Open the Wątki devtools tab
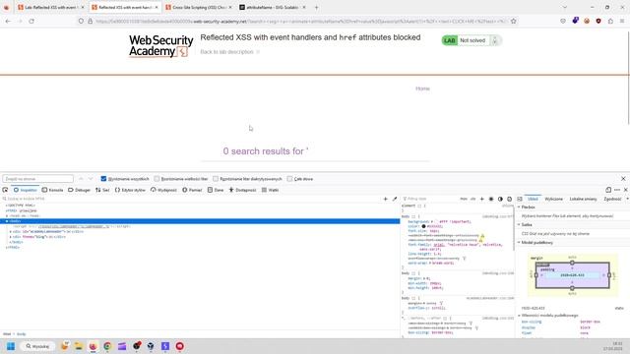The height and width of the screenshot is (354, 630). [x=270, y=190]
